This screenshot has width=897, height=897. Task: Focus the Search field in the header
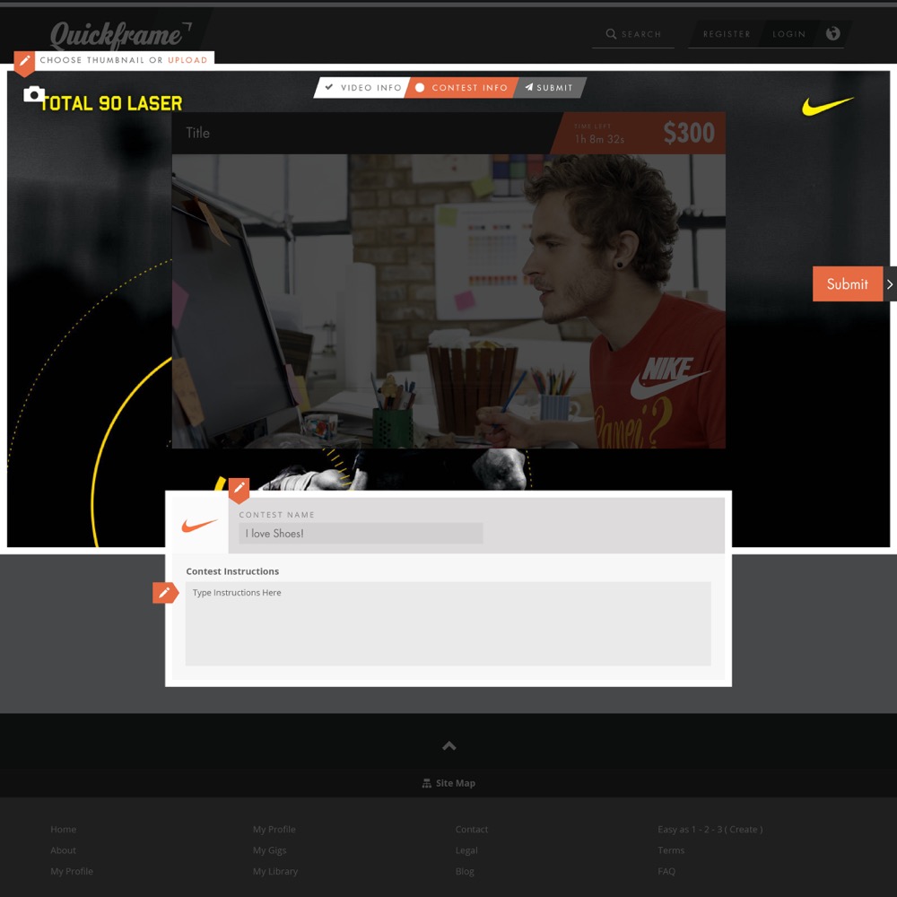[x=633, y=34]
